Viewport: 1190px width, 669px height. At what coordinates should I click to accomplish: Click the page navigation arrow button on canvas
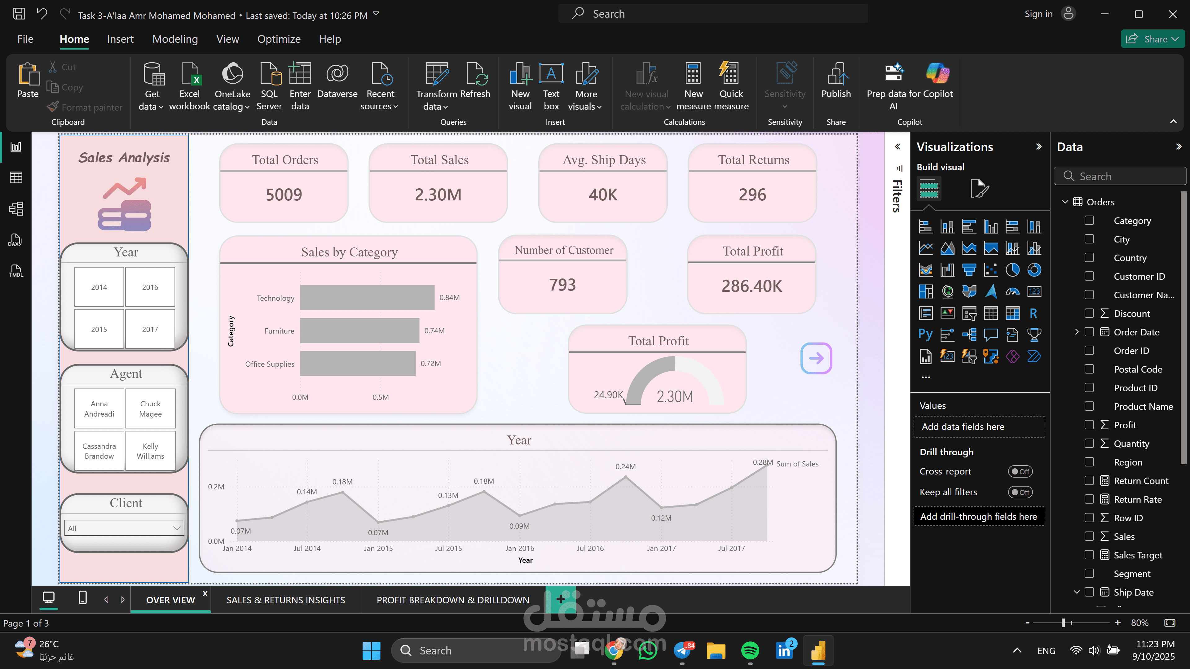[816, 358]
